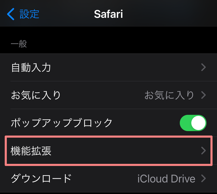This screenshot has width=217, height=194.
Task: Open the highlighted 機能拡張 label
Action: (31, 151)
